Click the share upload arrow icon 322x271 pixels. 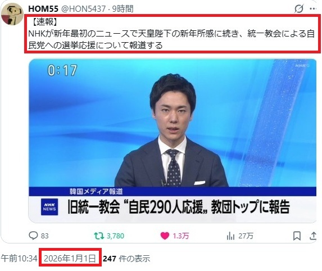click(313, 236)
